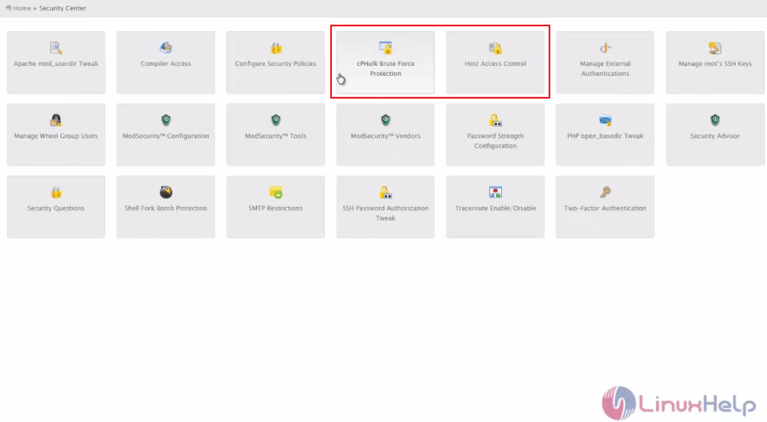This screenshot has height=422, width=767.
Task: Click the SMTP Restrictions icon
Action: point(276,193)
